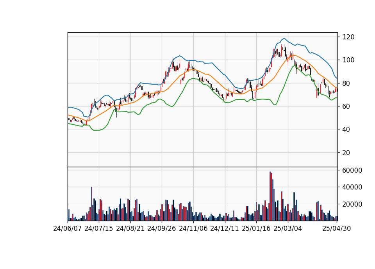Click the 24/11/06 date label
The height and width of the screenshot is (269, 375).
coord(193,229)
